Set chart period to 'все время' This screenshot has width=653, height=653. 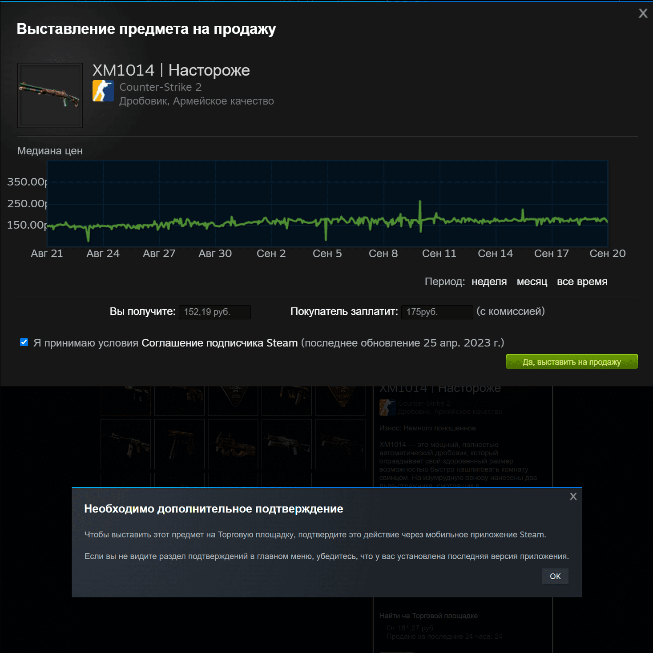click(x=582, y=282)
